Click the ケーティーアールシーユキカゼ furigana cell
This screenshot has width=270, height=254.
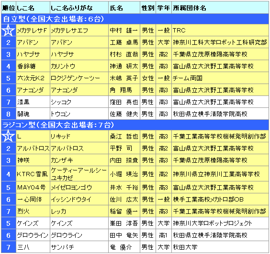tap(79, 174)
